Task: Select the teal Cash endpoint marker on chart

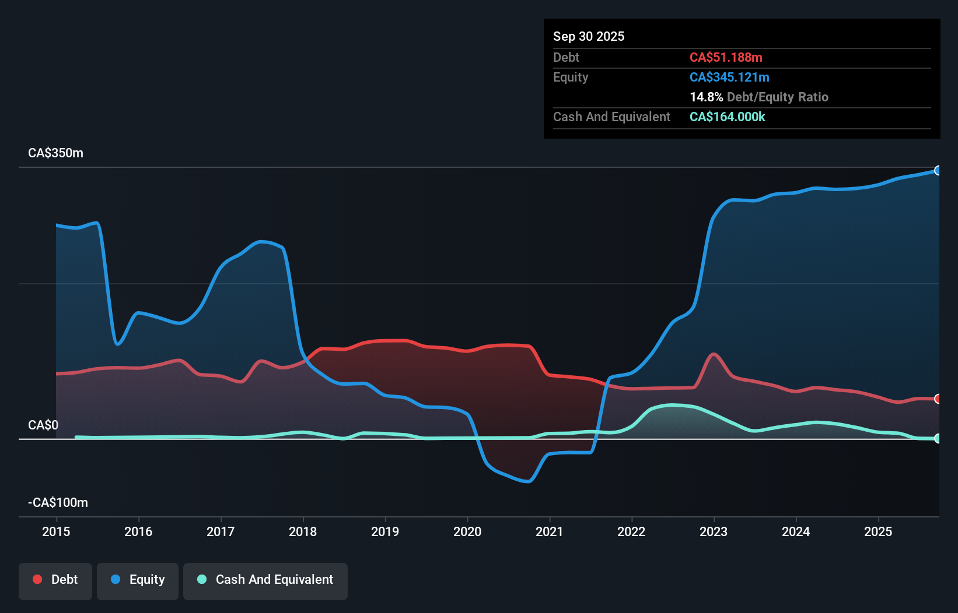Action: (938, 439)
